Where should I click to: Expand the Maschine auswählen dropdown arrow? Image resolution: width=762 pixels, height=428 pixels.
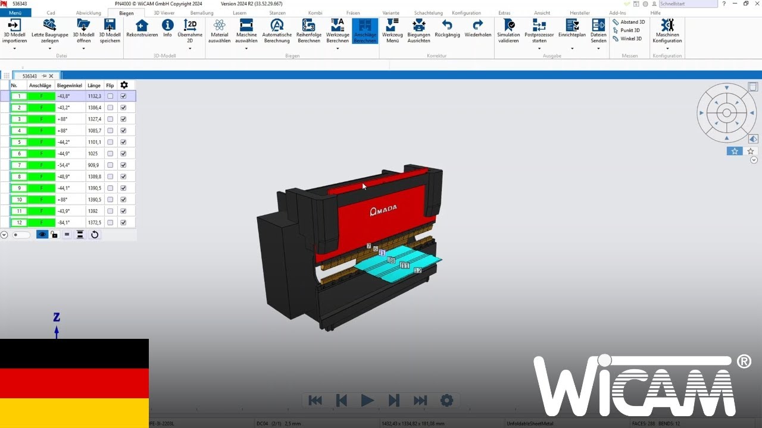[x=246, y=49]
